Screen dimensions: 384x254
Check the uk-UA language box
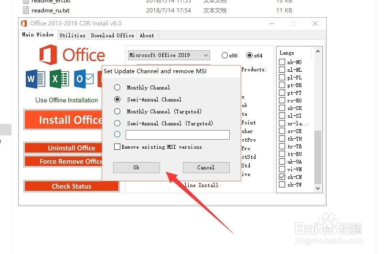(282, 162)
